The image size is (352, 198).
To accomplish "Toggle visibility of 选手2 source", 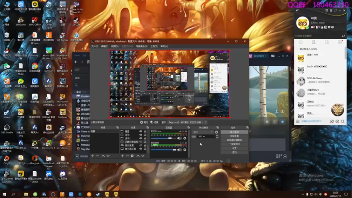I will pos(141,139).
